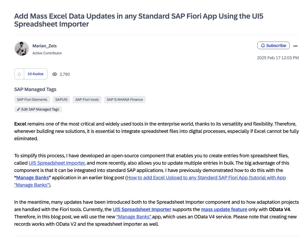Open the 10 Kudos list

point(35,74)
